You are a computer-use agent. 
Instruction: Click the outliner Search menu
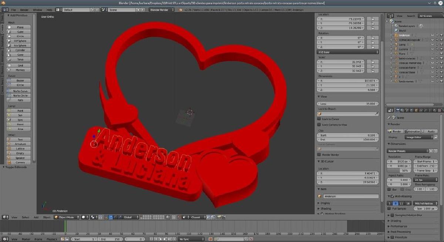pos(411,16)
